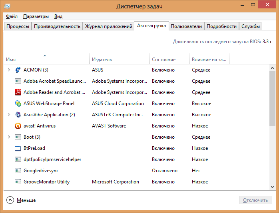The width and height of the screenshot is (279, 213).
Task: Switch to the Процессы tab
Action: 18,26
